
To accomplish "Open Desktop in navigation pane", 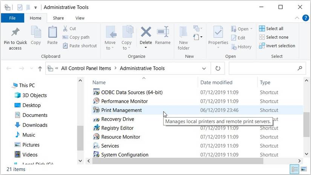I will (28, 105).
